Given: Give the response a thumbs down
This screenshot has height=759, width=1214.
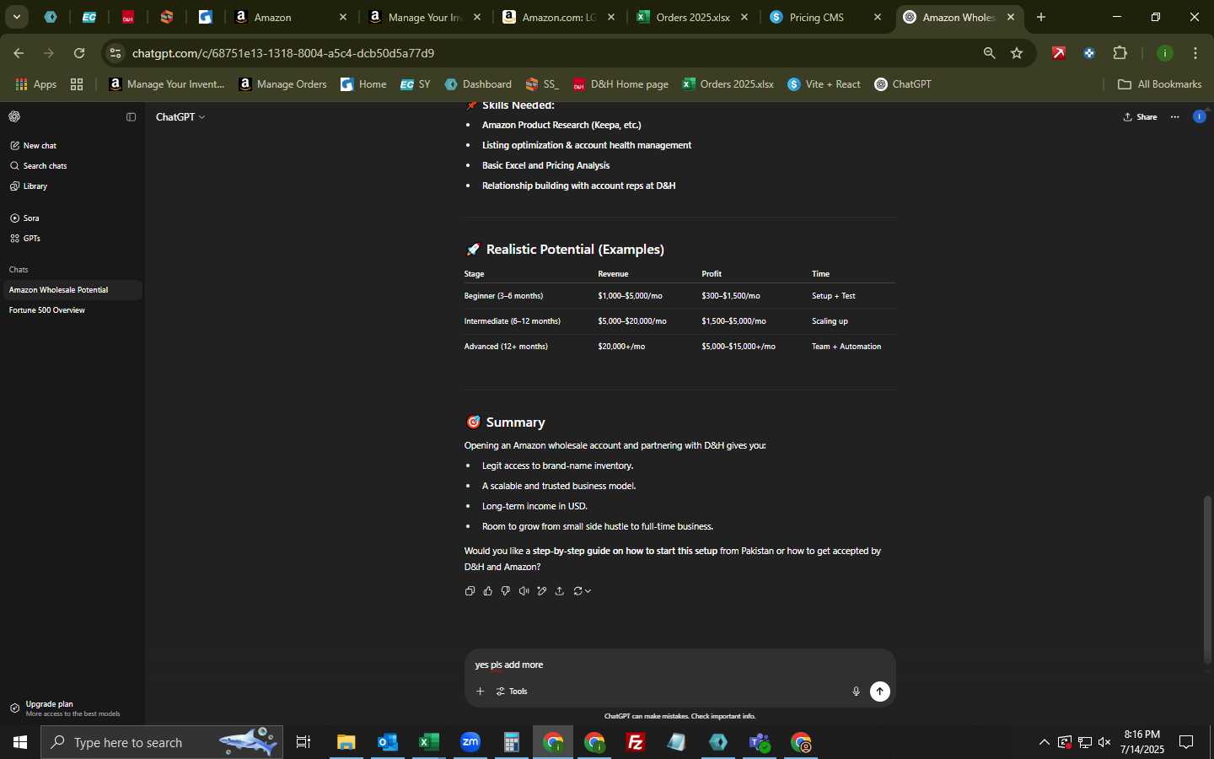Looking at the screenshot, I should click(506, 591).
